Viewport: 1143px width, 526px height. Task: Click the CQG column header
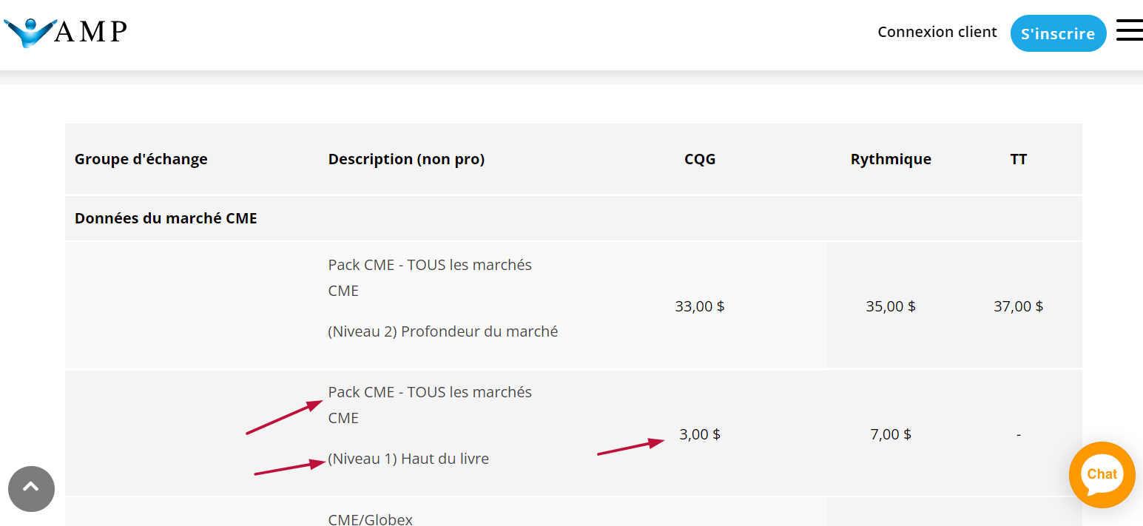[x=700, y=159]
